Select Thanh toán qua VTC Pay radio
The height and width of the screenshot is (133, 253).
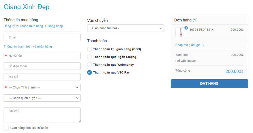89,73
